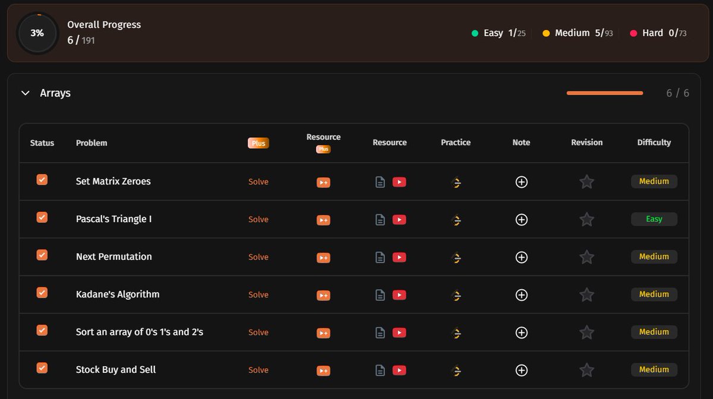Star Set Matrix Zeroes for revision
This screenshot has width=713, height=399.
coord(587,182)
